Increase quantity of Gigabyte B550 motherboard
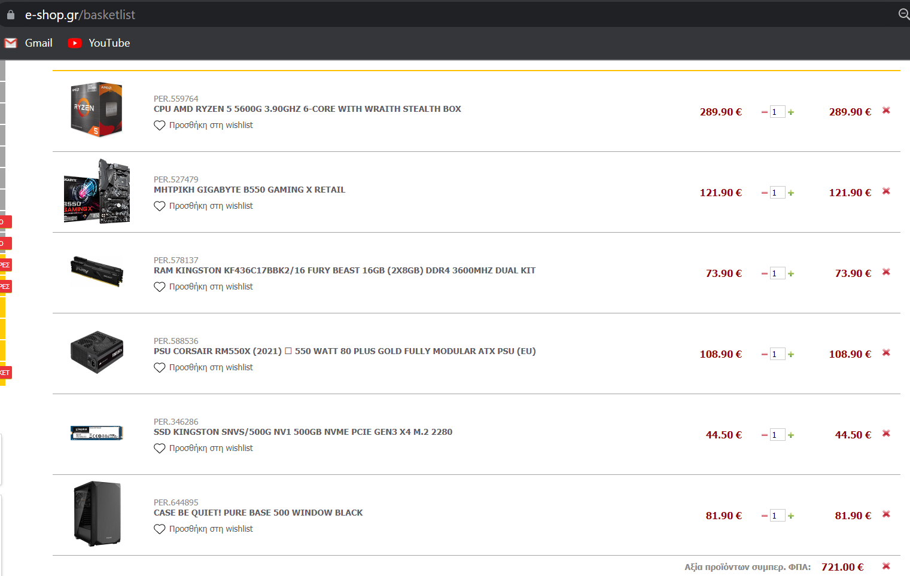 [791, 193]
